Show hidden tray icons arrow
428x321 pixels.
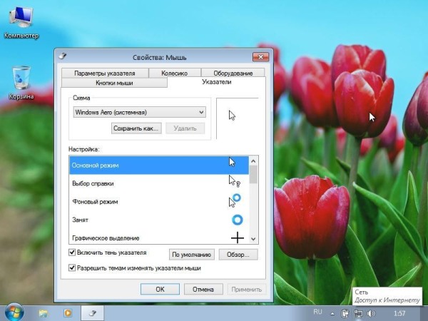pyautogui.click(x=332, y=314)
